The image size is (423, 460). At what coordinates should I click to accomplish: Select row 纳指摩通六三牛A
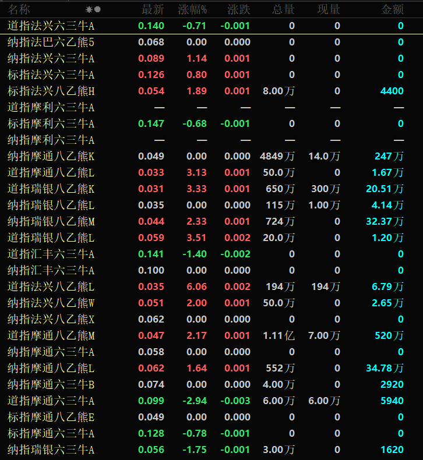(211, 352)
